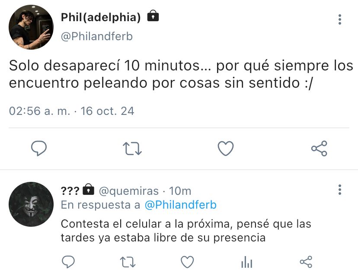This screenshot has height=276, width=358.
Task: Open the blue @Philandferb mention link
Action: click(x=180, y=205)
